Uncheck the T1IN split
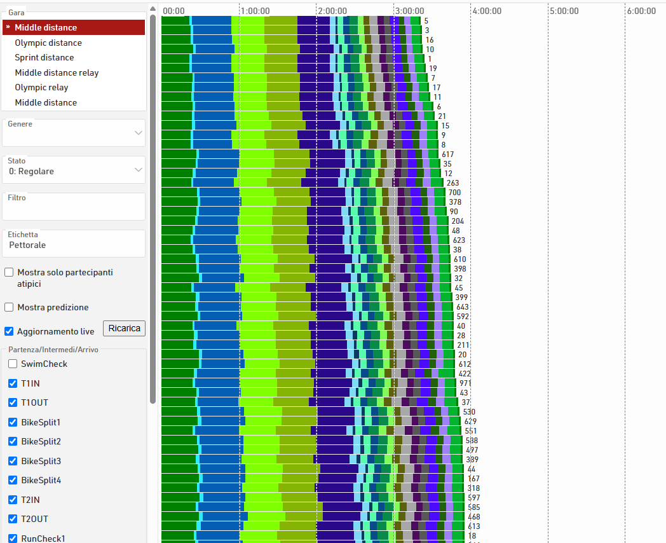 pyautogui.click(x=13, y=383)
